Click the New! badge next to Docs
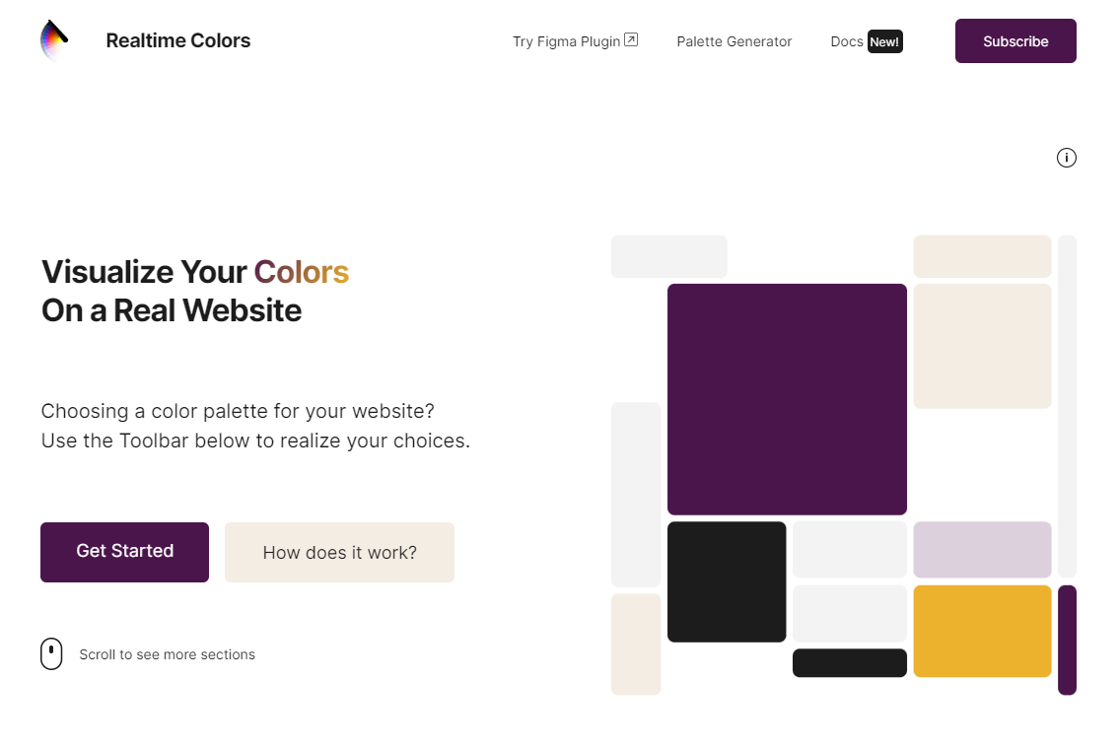Image resolution: width=1119 pixels, height=747 pixels. click(x=885, y=41)
